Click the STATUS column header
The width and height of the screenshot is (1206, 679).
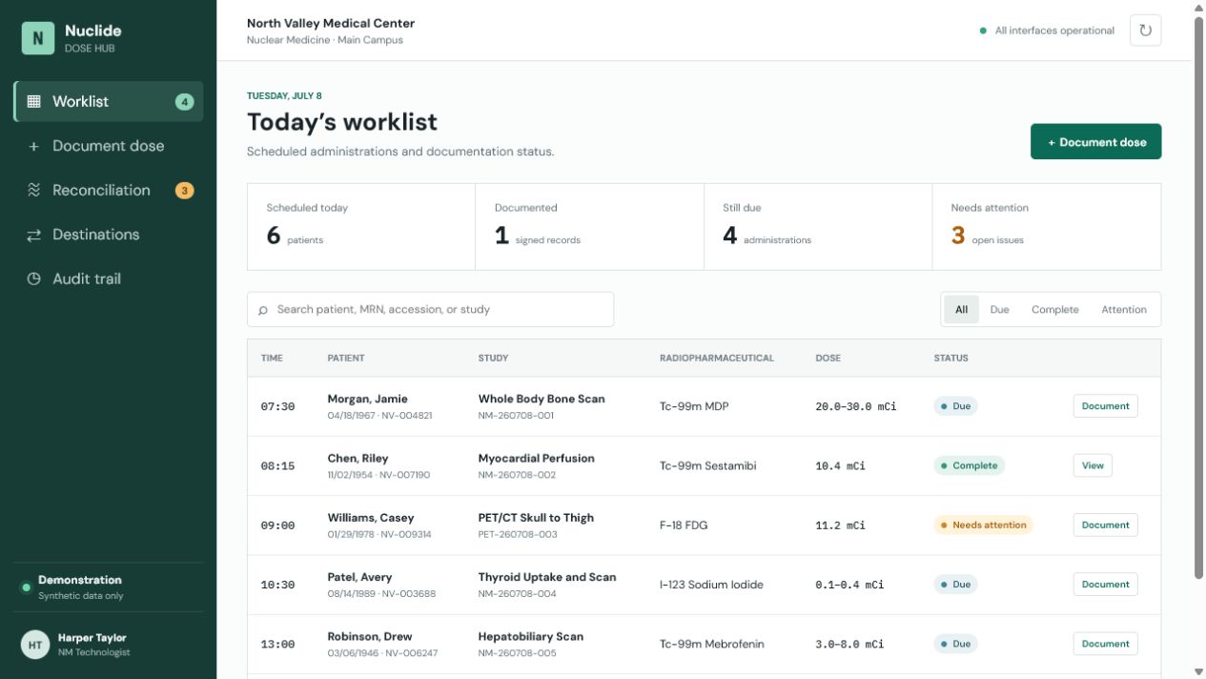950,359
